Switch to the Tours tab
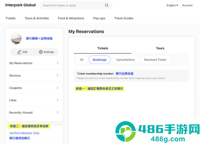Viewport: 200px width, 144px height. 160,48
